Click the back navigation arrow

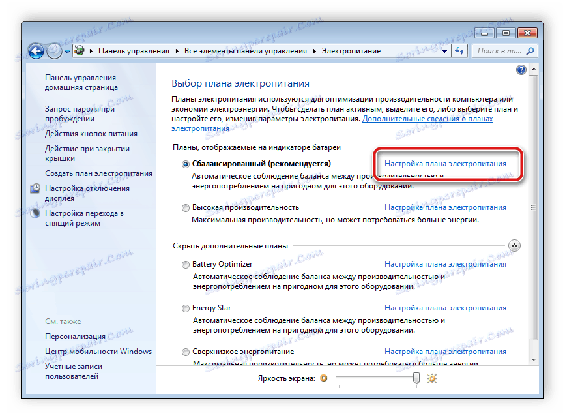[x=36, y=50]
